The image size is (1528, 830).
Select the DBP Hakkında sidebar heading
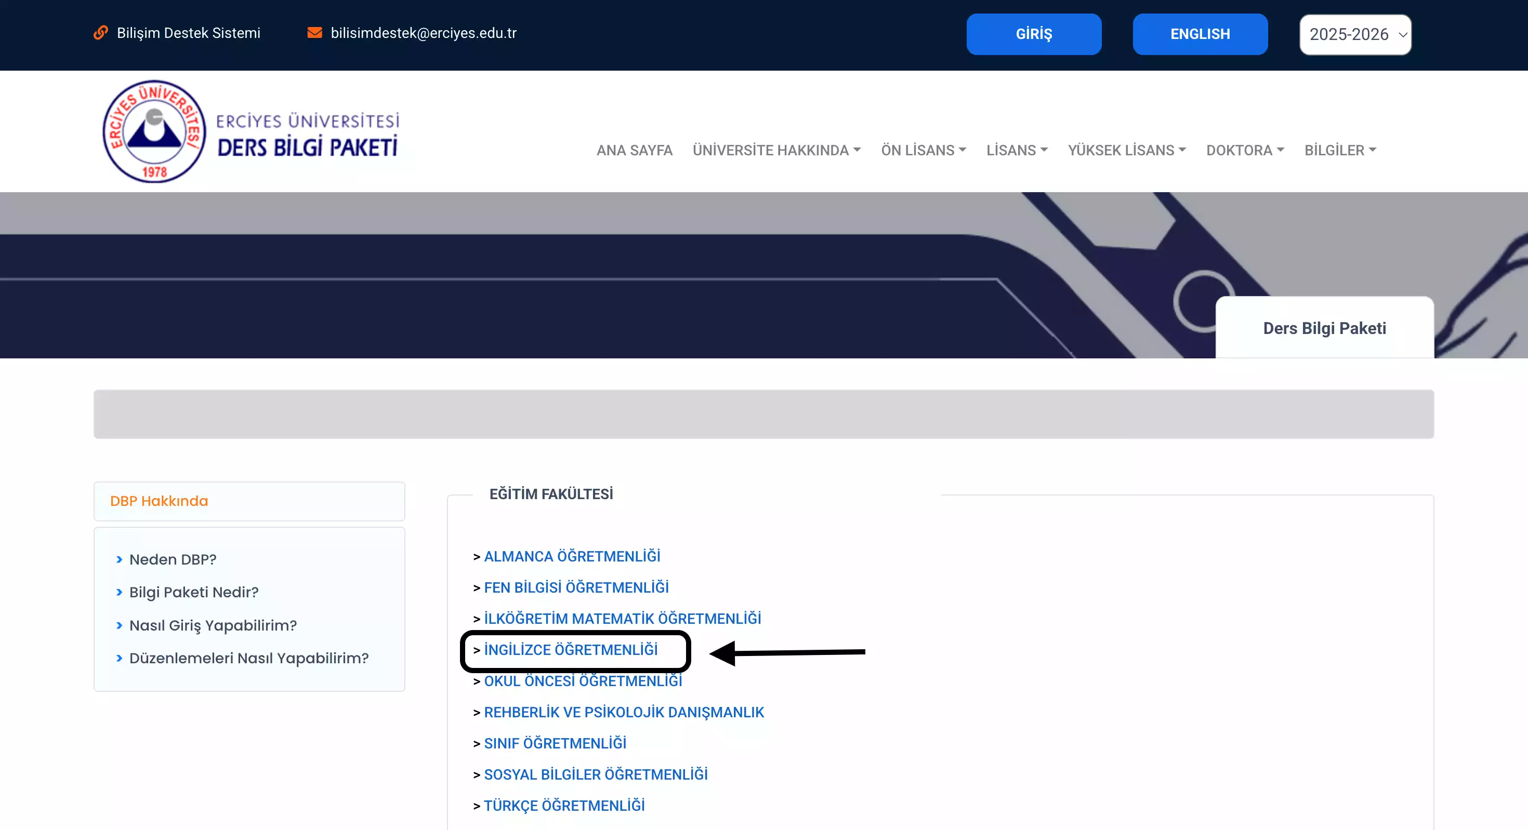(x=159, y=502)
